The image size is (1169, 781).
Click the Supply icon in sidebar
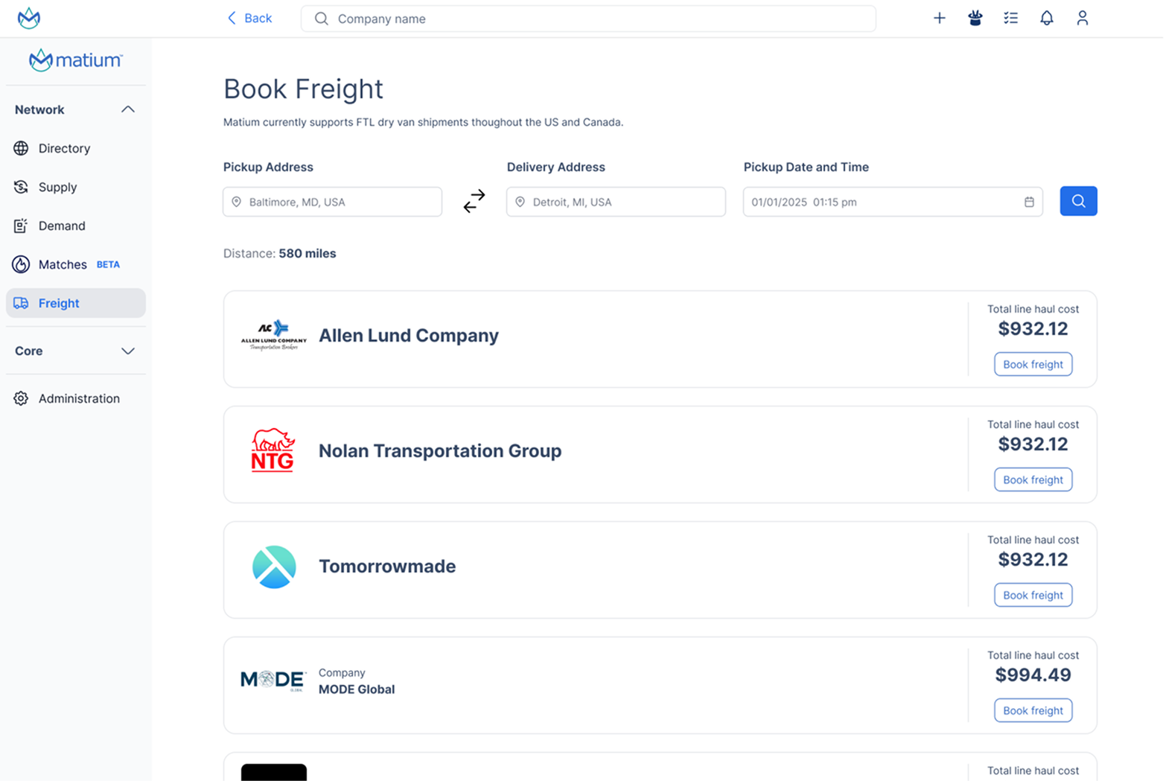pyautogui.click(x=21, y=187)
